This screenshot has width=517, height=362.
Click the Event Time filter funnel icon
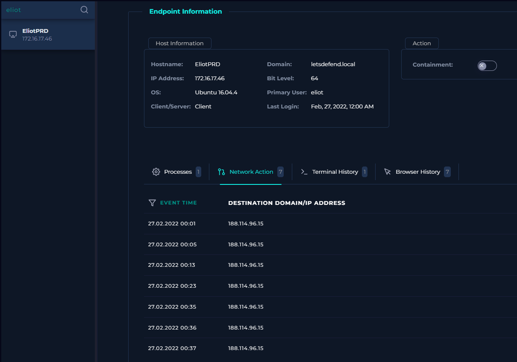pos(152,203)
